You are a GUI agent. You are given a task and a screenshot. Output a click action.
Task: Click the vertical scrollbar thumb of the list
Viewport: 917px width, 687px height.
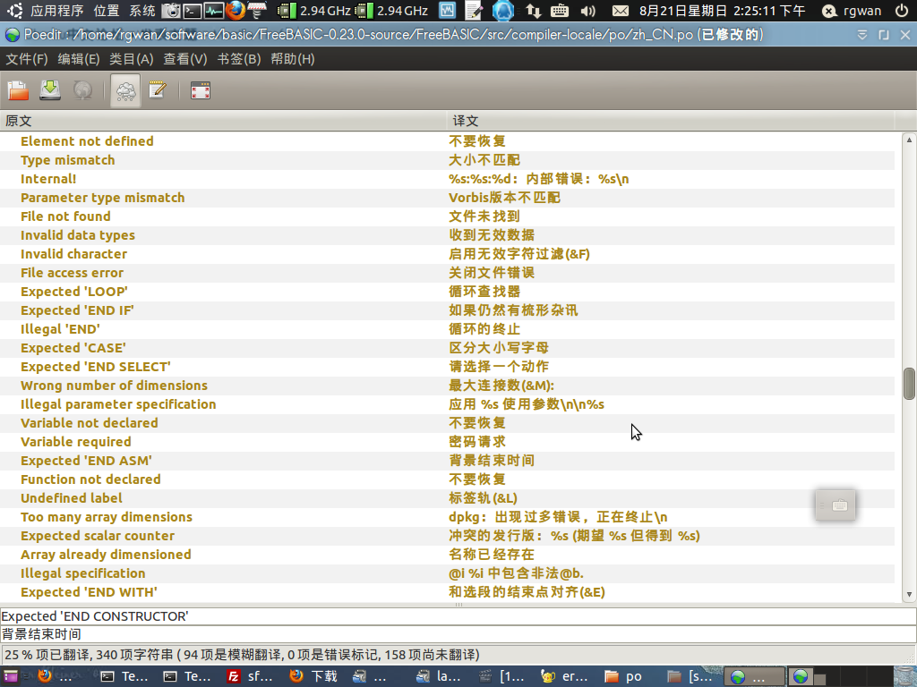click(x=909, y=383)
